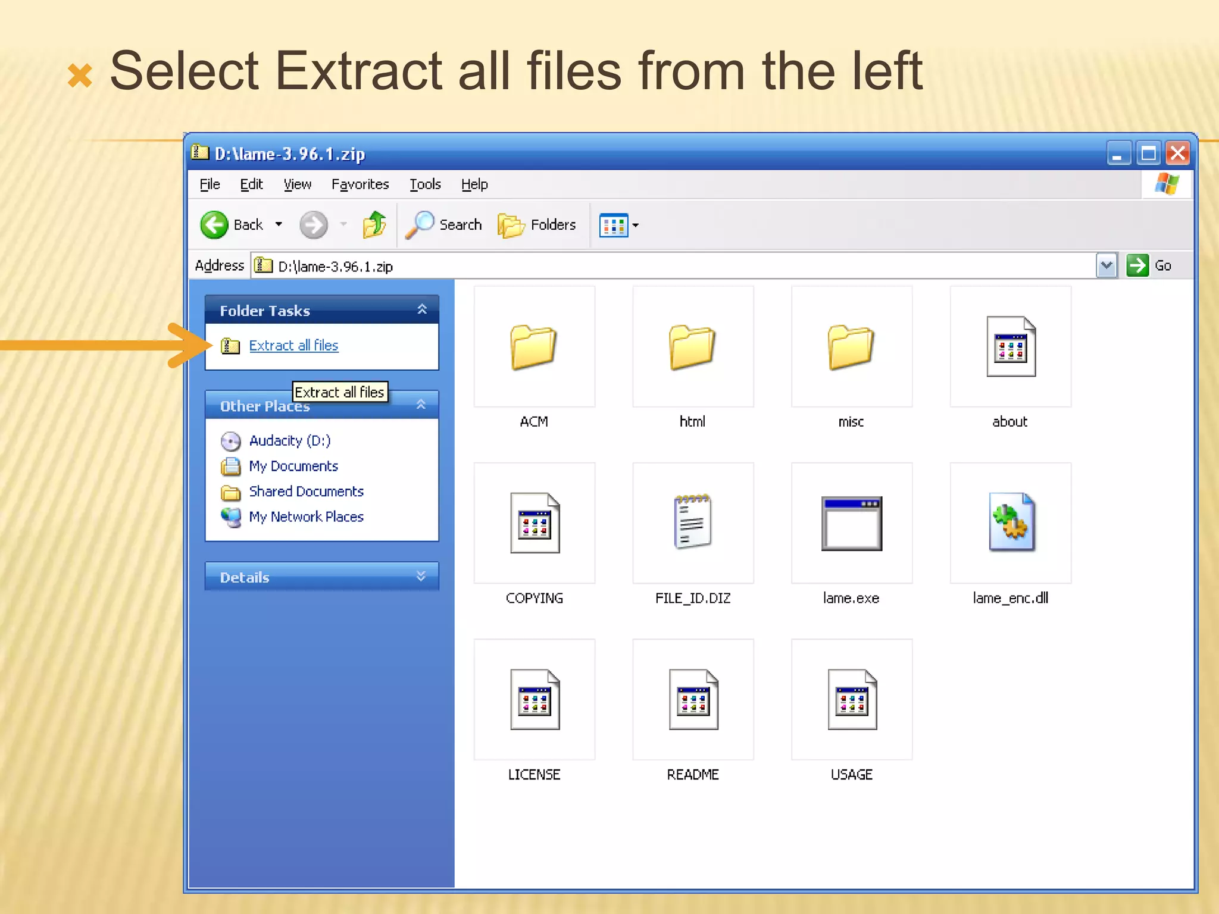Click the zip icon in the address bar
This screenshot has width=1219, height=914.
tap(263, 265)
